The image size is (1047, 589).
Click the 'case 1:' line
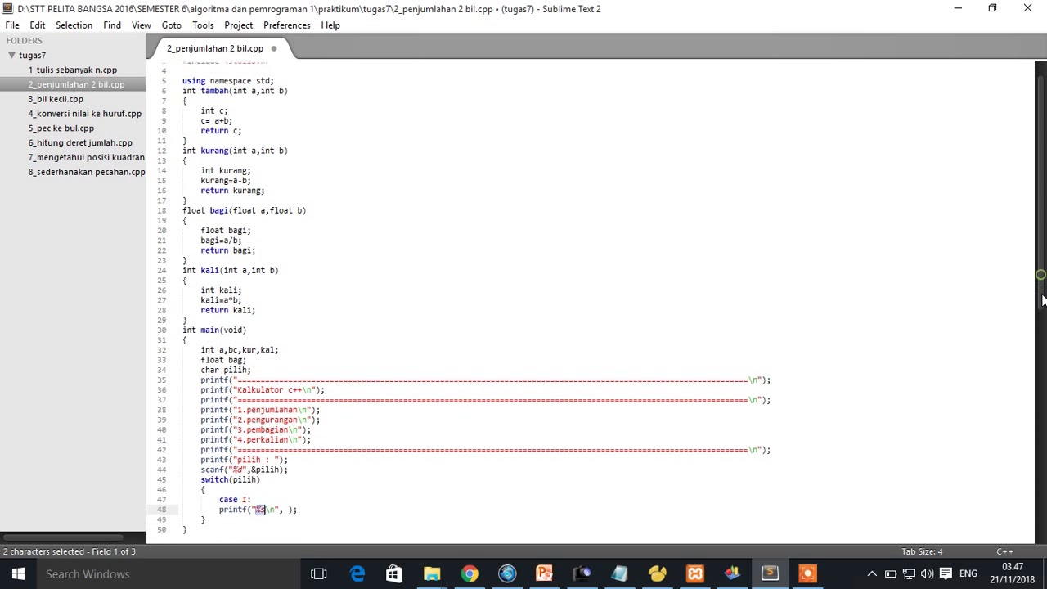235,500
